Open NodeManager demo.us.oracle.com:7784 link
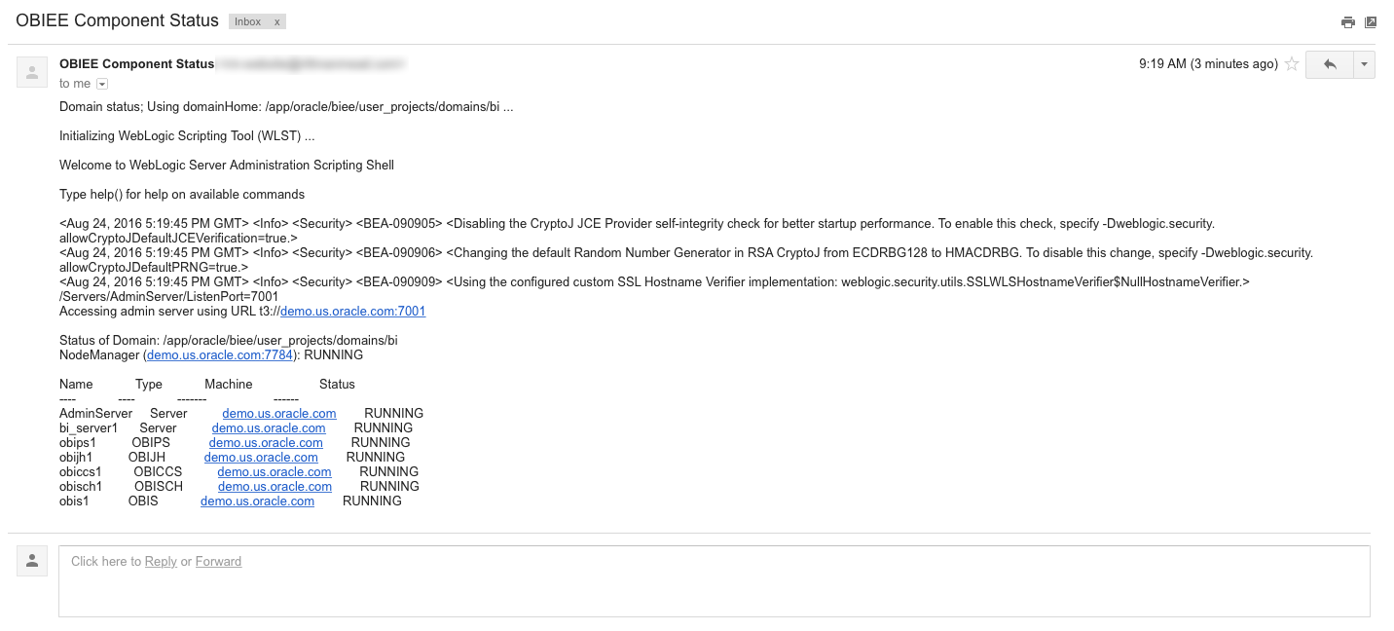 coord(220,355)
